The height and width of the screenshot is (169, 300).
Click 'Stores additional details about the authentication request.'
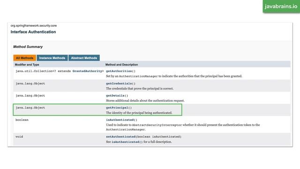pyautogui.click(x=145, y=100)
